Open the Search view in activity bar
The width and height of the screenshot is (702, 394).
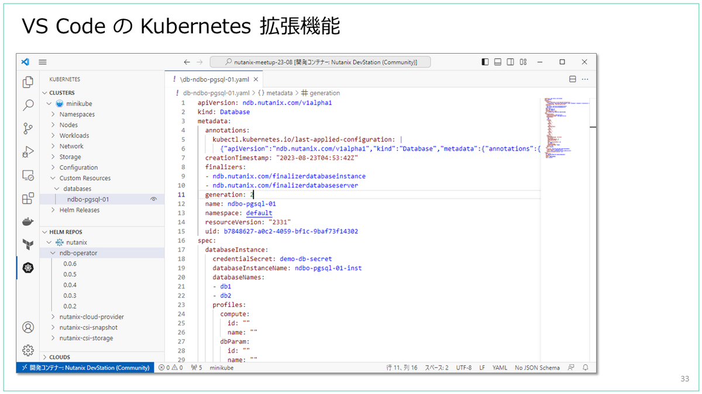point(27,106)
